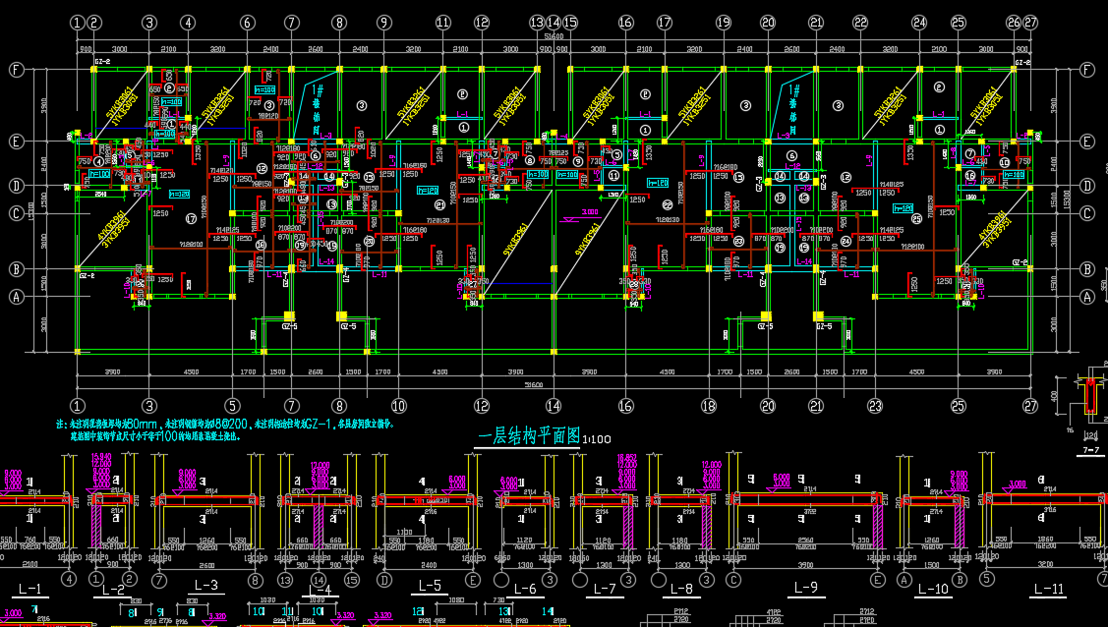Select bubble E in the L-5 detail

tap(473, 581)
